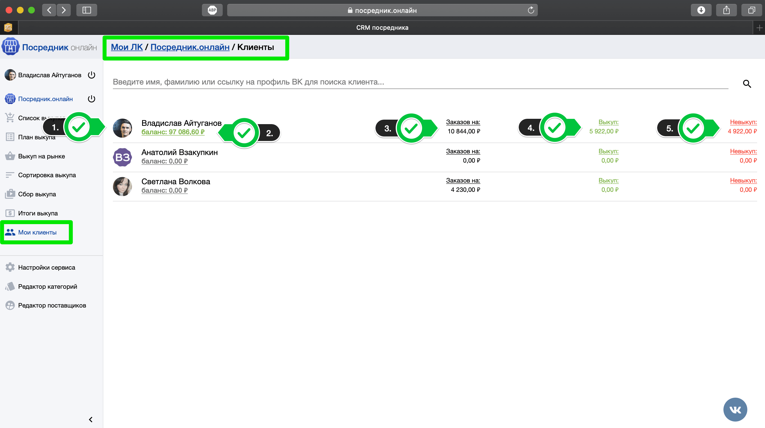
Task: Open the VK chat floating button
Action: coord(735,409)
